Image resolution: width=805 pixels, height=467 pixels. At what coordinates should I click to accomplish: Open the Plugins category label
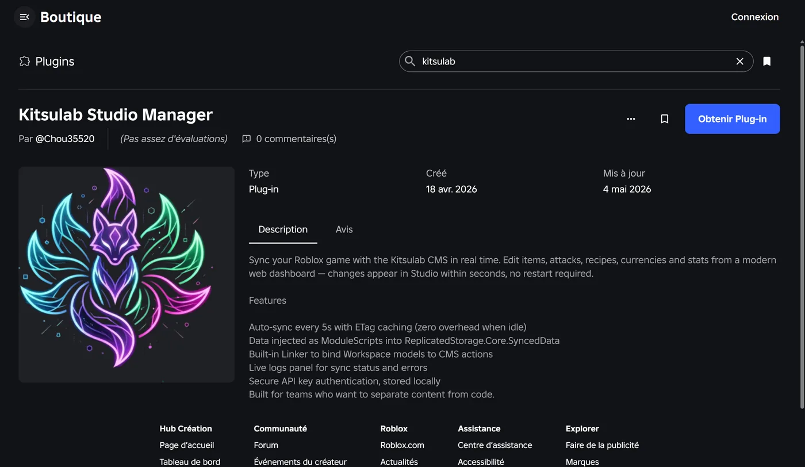tap(55, 62)
